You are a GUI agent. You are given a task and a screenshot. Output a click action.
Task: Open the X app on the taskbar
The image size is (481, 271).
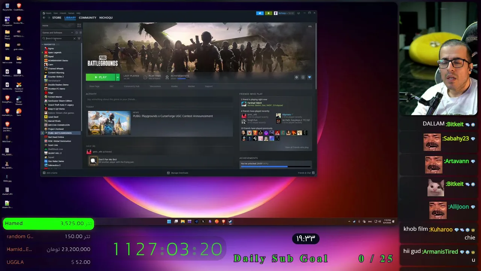pos(203,221)
